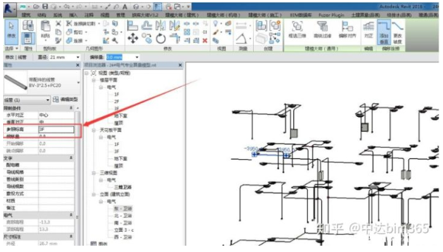Image resolution: width=443 pixels, height=252 pixels.
Task: Open the 2F floor plan view
Action: pos(116,101)
